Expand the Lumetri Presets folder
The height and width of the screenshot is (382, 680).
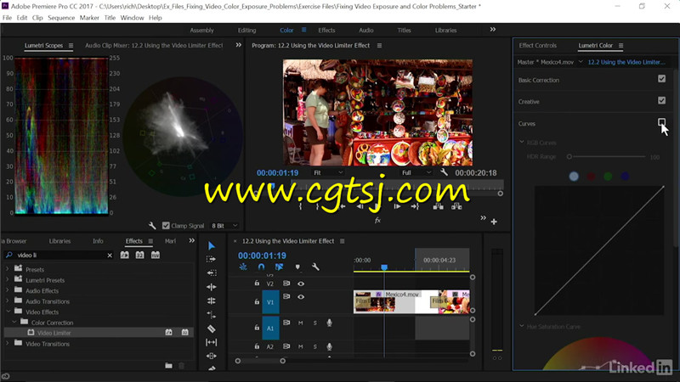(x=7, y=280)
